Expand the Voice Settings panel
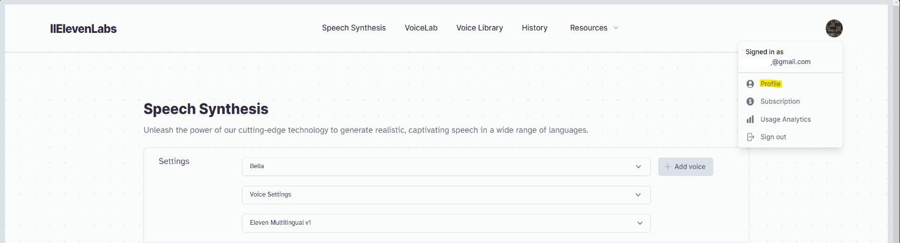 tap(446, 195)
